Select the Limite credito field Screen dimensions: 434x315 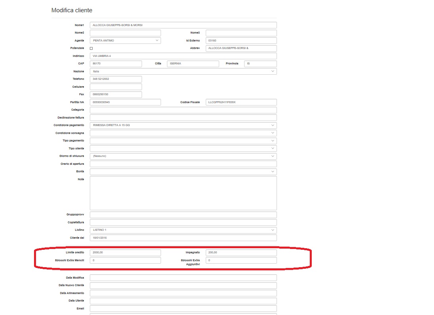(x=125, y=253)
